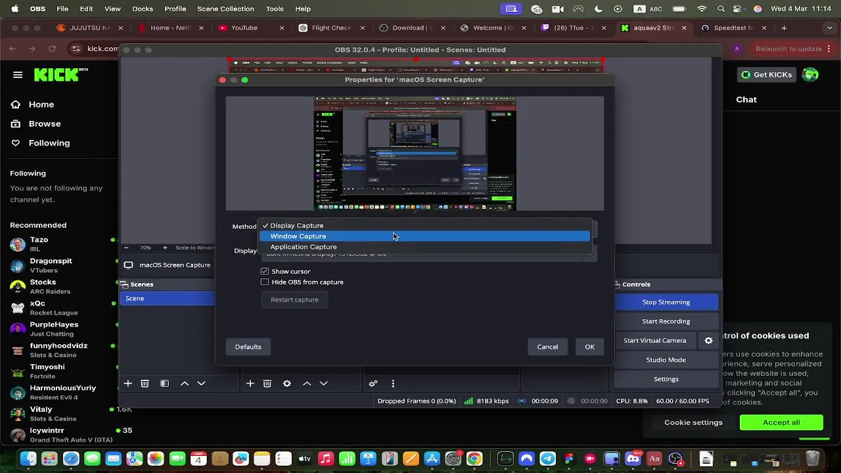Move the scene up with arrow
The image size is (841, 473).
click(x=185, y=384)
